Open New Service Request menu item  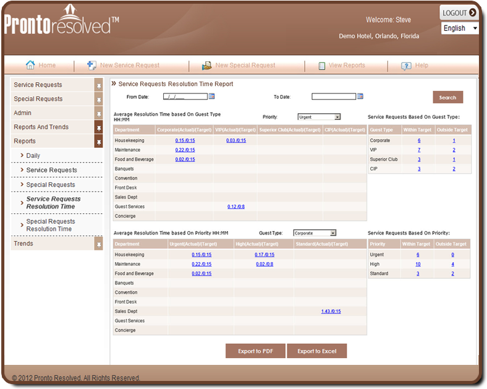point(130,66)
